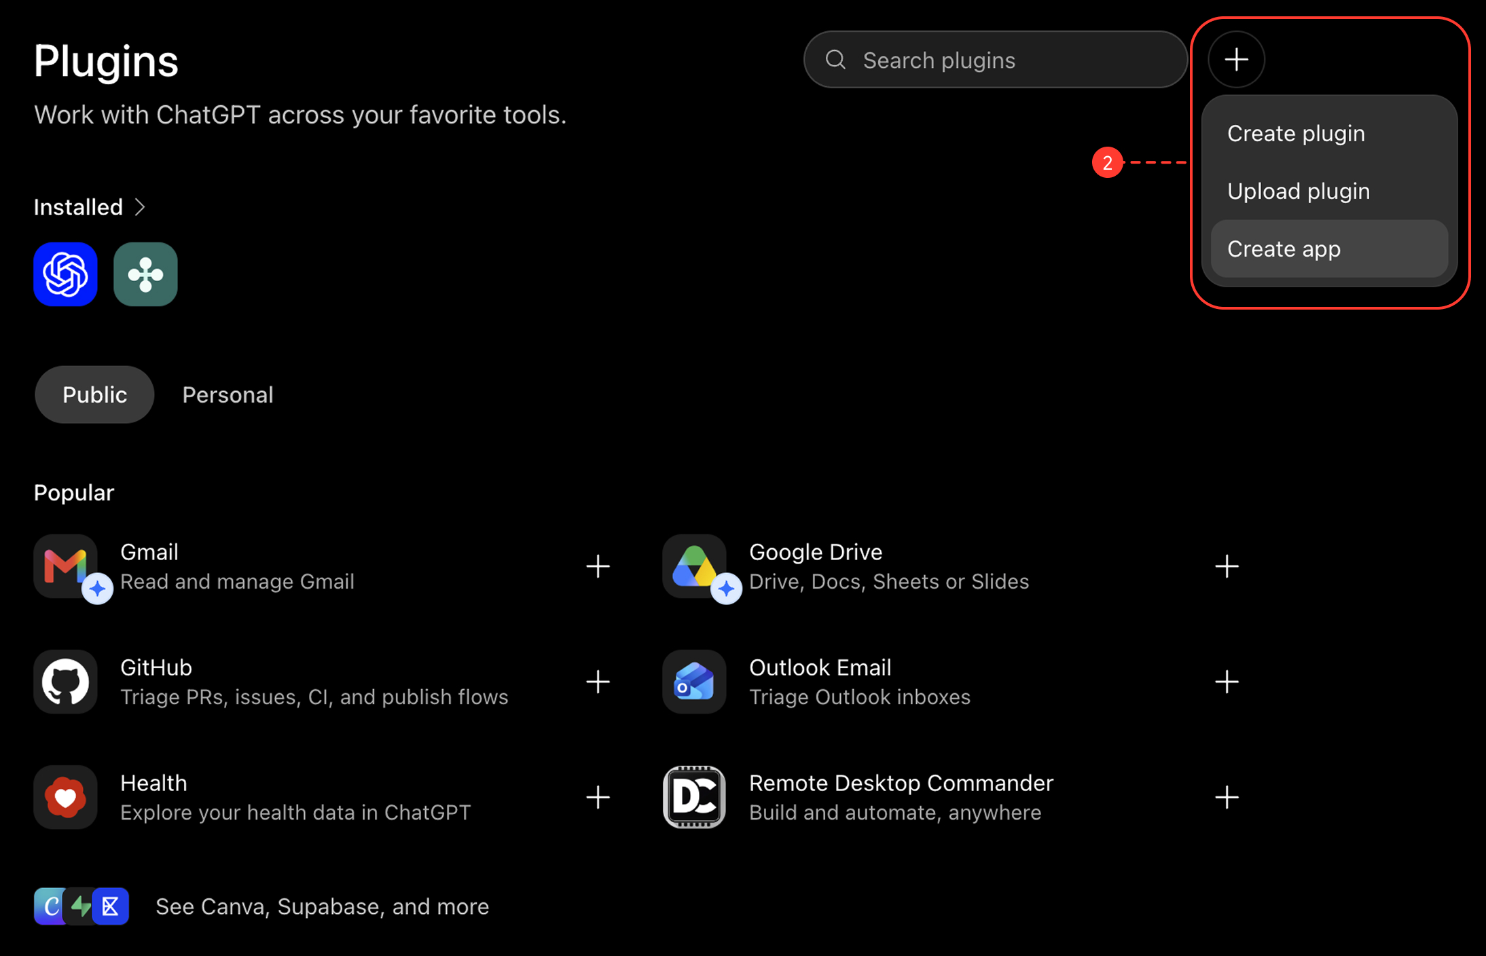Open the green four-petal installed plugin

coord(145,274)
